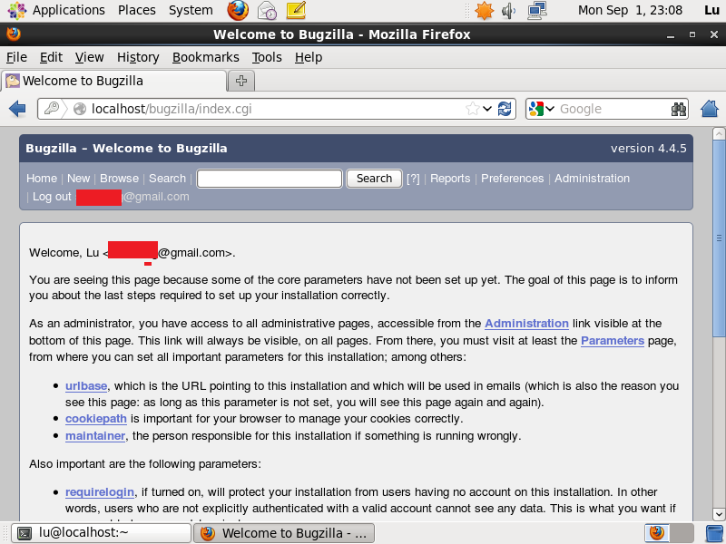Click the Log out link
This screenshot has width=726, height=544.
click(52, 197)
